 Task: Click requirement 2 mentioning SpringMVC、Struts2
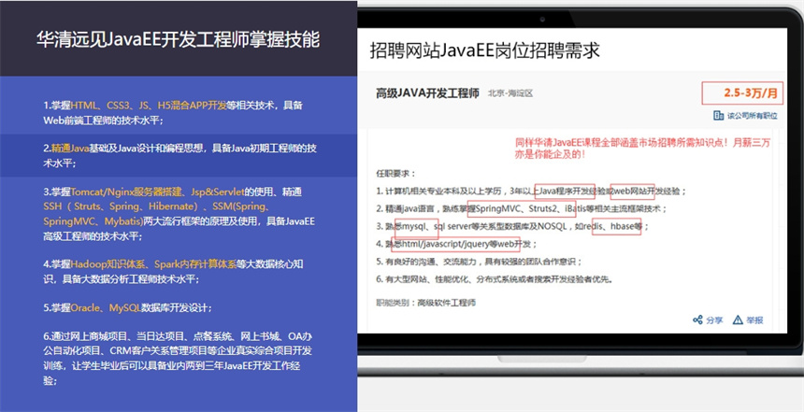(521, 208)
